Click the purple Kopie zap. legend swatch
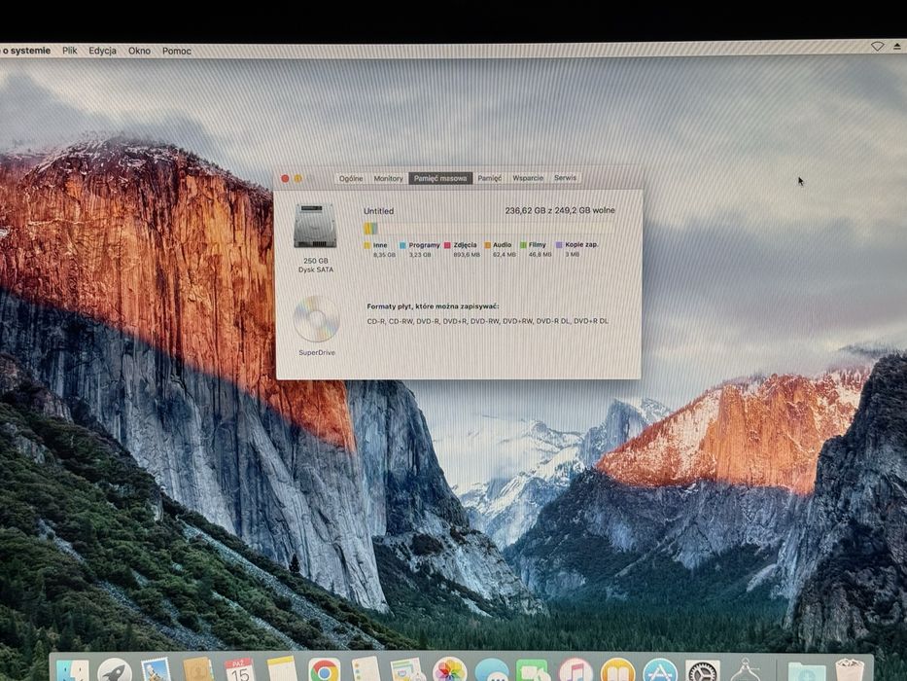The height and width of the screenshot is (681, 907). point(559,245)
